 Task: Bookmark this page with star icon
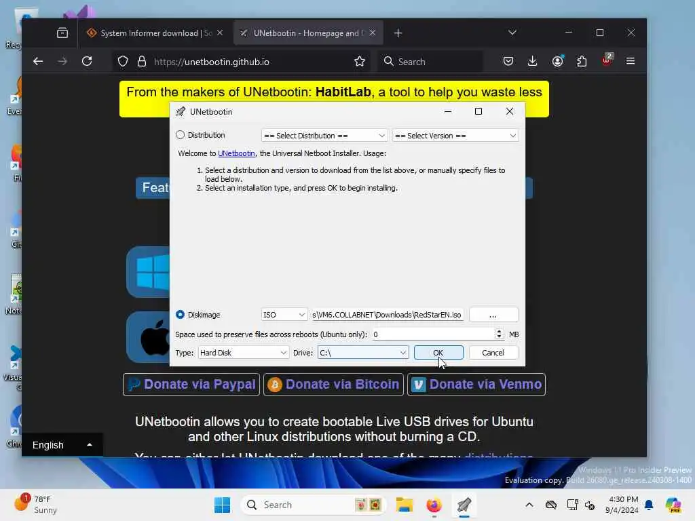pos(360,62)
